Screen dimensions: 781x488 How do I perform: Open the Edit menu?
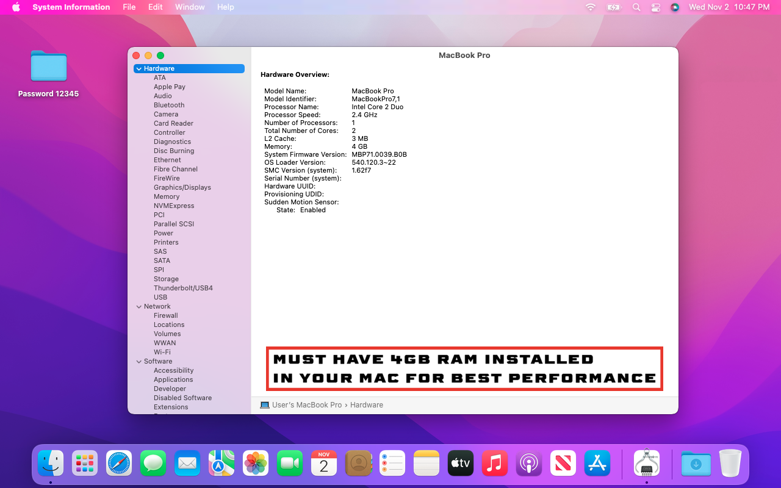[x=156, y=7]
